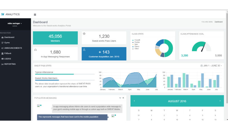Click the sent message bubble
The width and height of the screenshot is (228, 130).
[72, 117]
